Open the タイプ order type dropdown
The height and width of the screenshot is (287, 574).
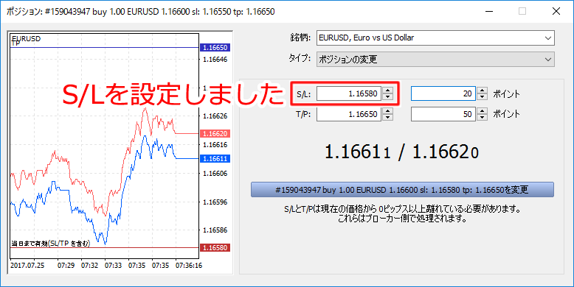pos(435,59)
